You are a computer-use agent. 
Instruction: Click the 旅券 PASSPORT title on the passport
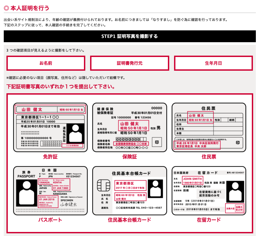point(26,174)
